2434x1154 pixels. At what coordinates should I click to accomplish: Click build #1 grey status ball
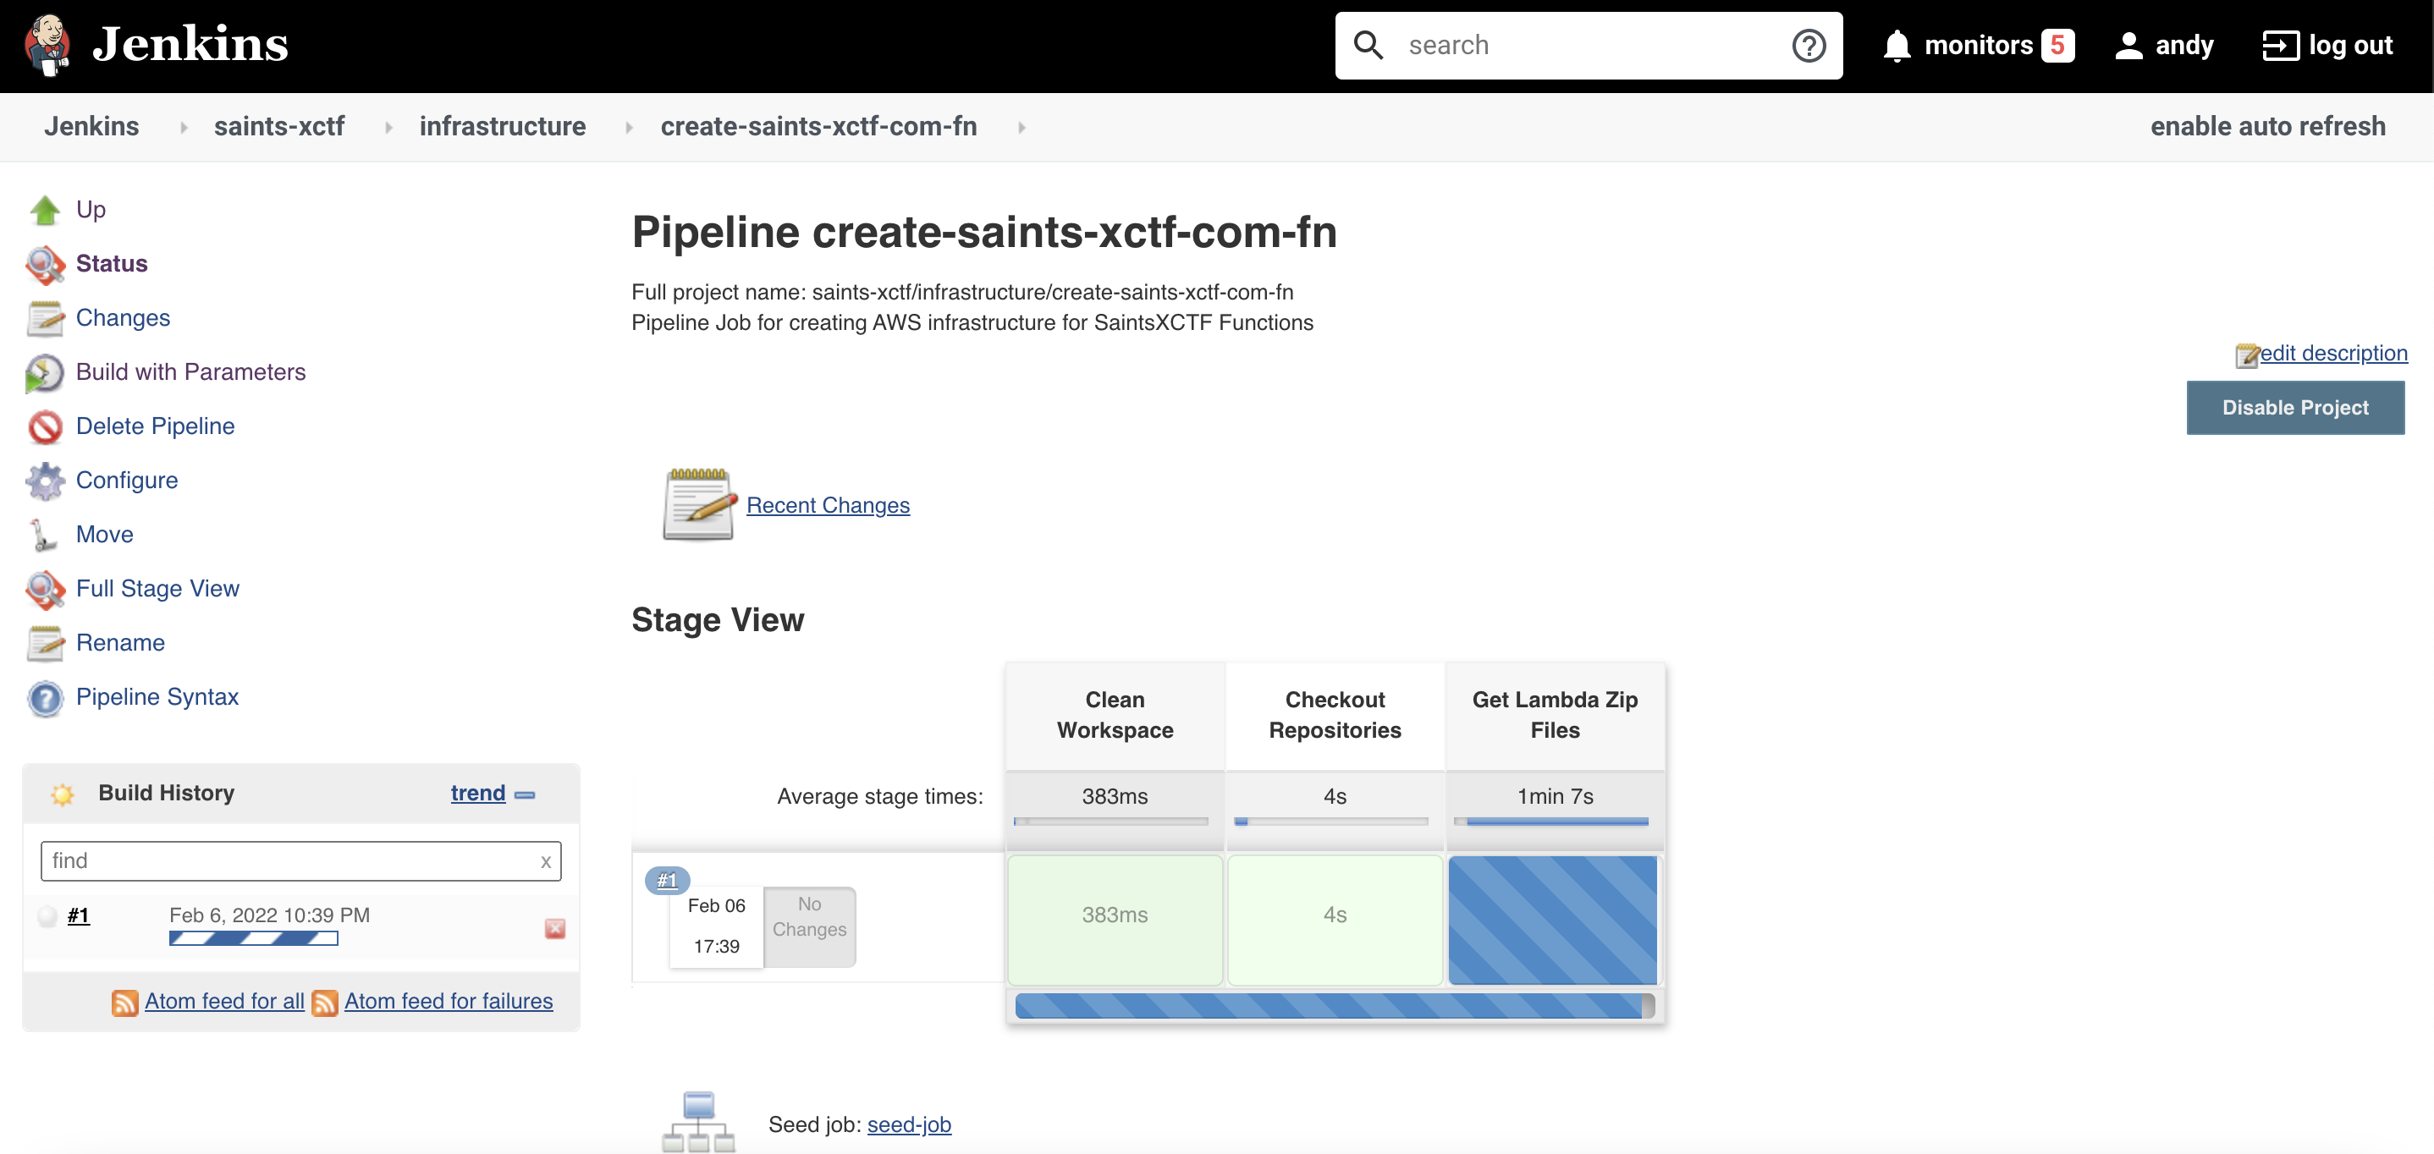(47, 916)
